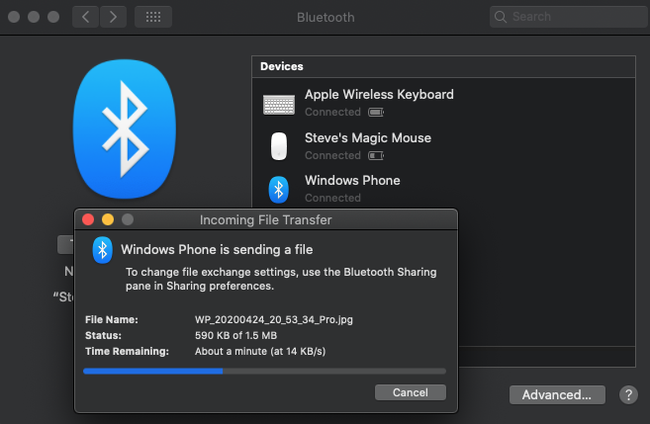Screen dimensions: 650x424
Task: Select the Apple Wireless Keyboard icon
Action: pyautogui.click(x=279, y=105)
